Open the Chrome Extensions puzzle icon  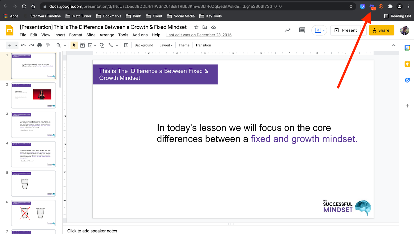[x=390, y=6]
